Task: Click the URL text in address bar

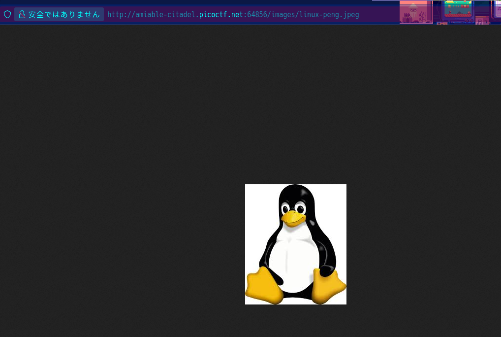Action: pyautogui.click(x=233, y=15)
